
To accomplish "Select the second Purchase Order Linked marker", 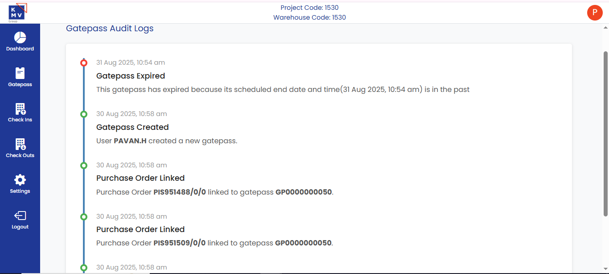I will click(84, 217).
